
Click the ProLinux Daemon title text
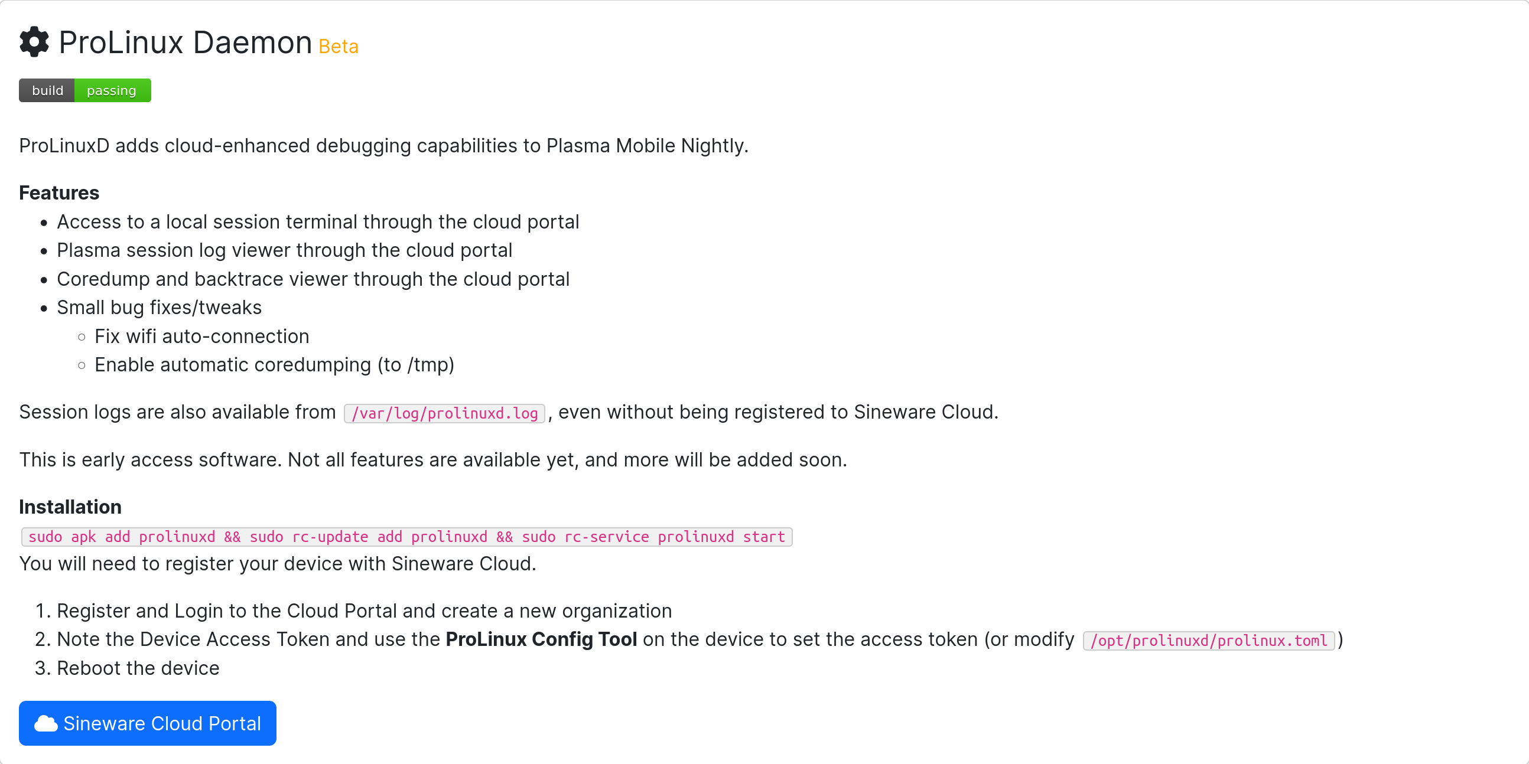pyautogui.click(x=185, y=43)
